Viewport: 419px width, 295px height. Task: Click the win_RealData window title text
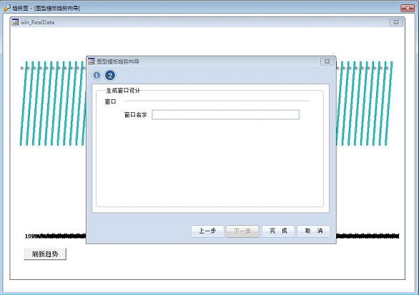coord(37,22)
